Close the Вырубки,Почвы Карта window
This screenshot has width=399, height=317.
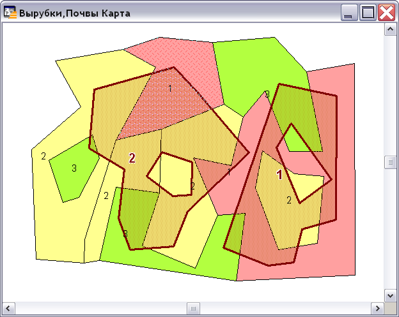(386, 12)
